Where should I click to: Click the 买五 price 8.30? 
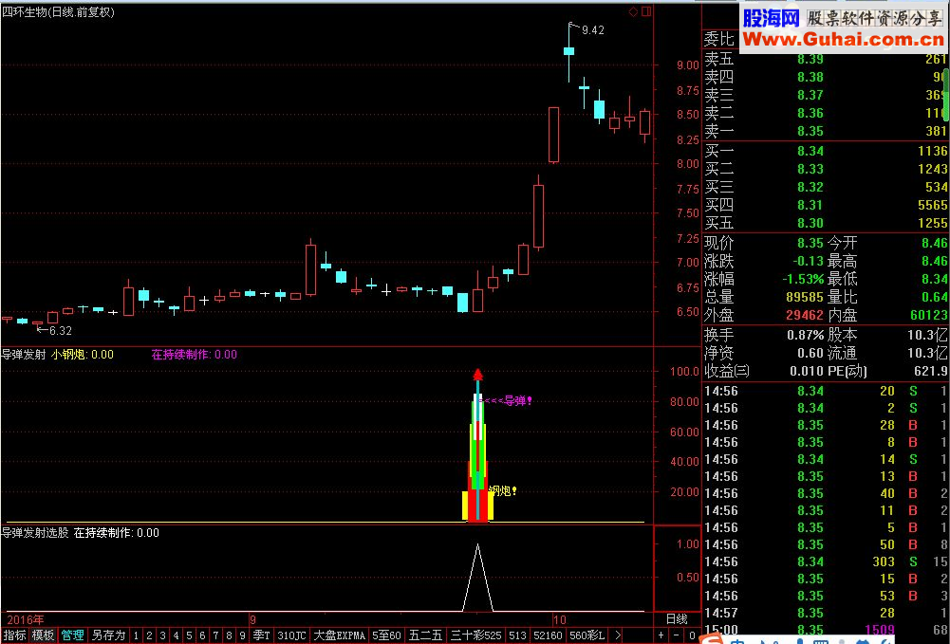pos(810,223)
